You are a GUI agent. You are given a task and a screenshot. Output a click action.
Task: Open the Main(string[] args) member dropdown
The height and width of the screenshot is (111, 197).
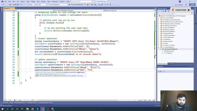(x=129, y=10)
